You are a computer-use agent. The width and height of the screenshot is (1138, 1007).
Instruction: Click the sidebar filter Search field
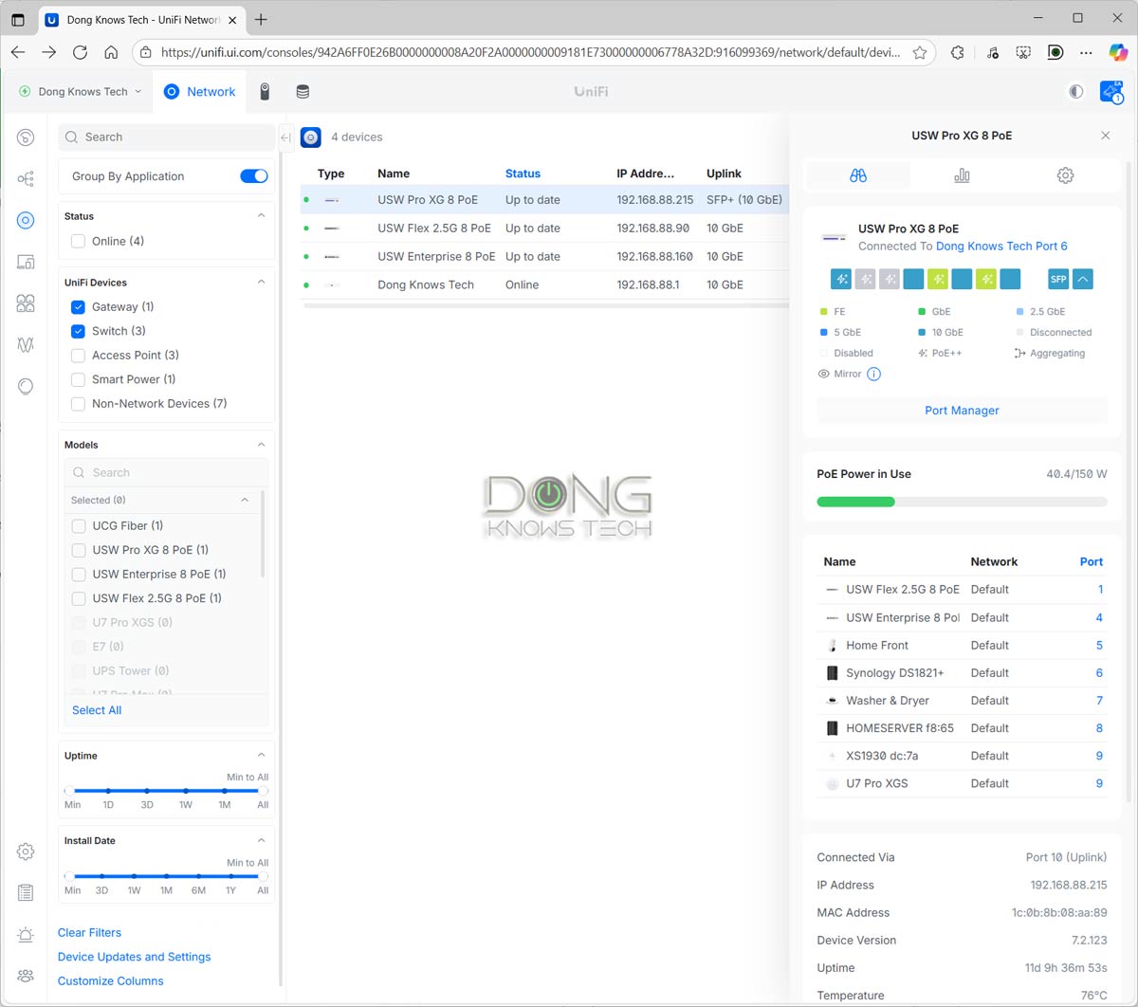point(166,137)
